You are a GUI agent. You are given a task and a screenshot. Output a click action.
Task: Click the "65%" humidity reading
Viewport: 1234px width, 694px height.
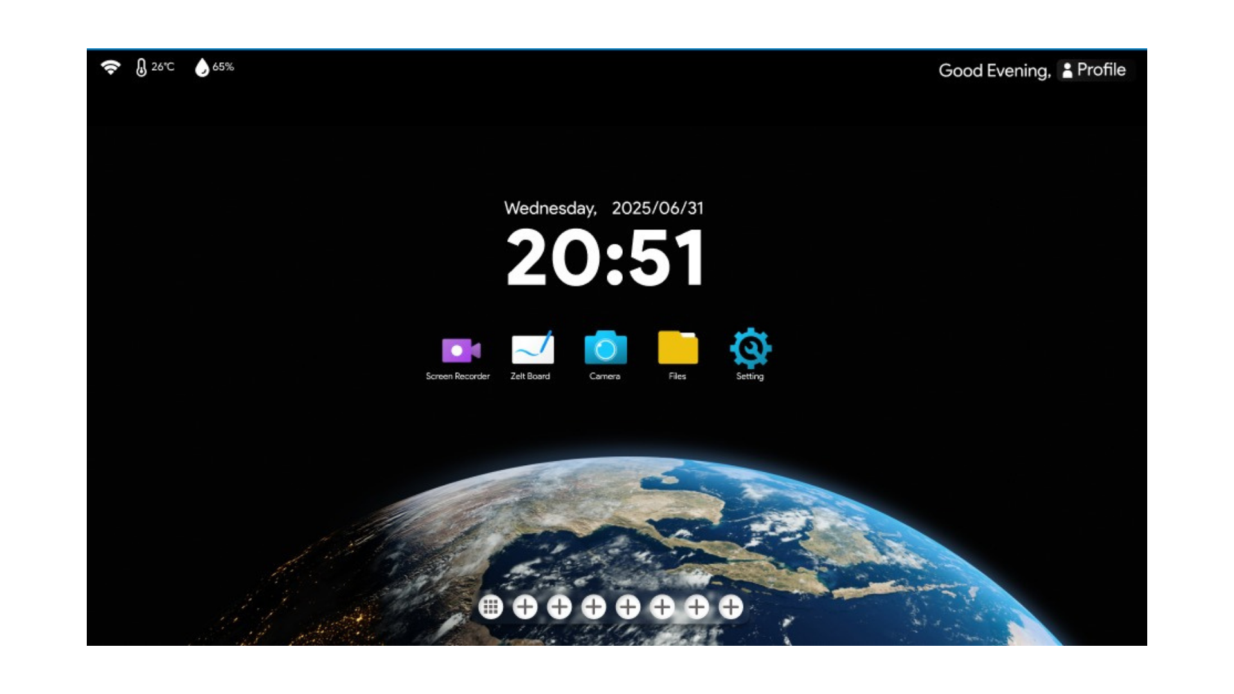[x=223, y=67]
